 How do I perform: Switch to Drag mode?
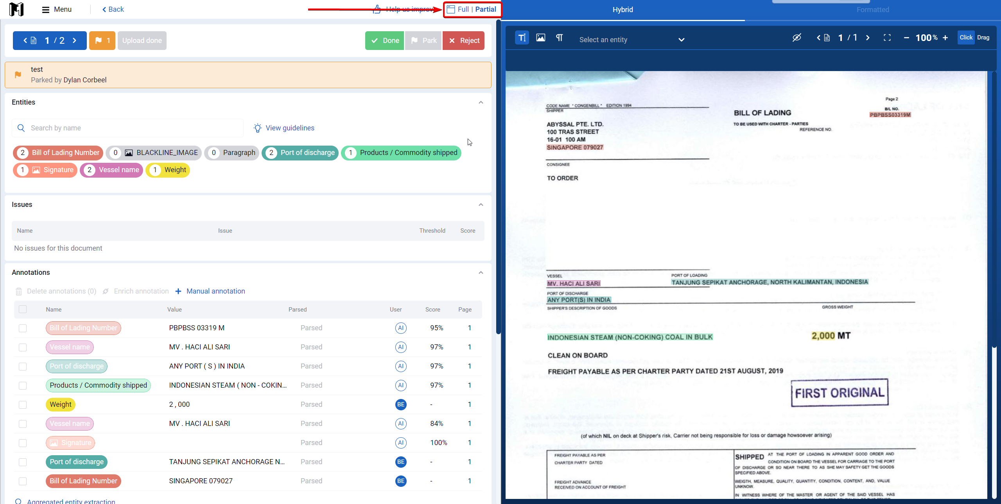coord(983,37)
